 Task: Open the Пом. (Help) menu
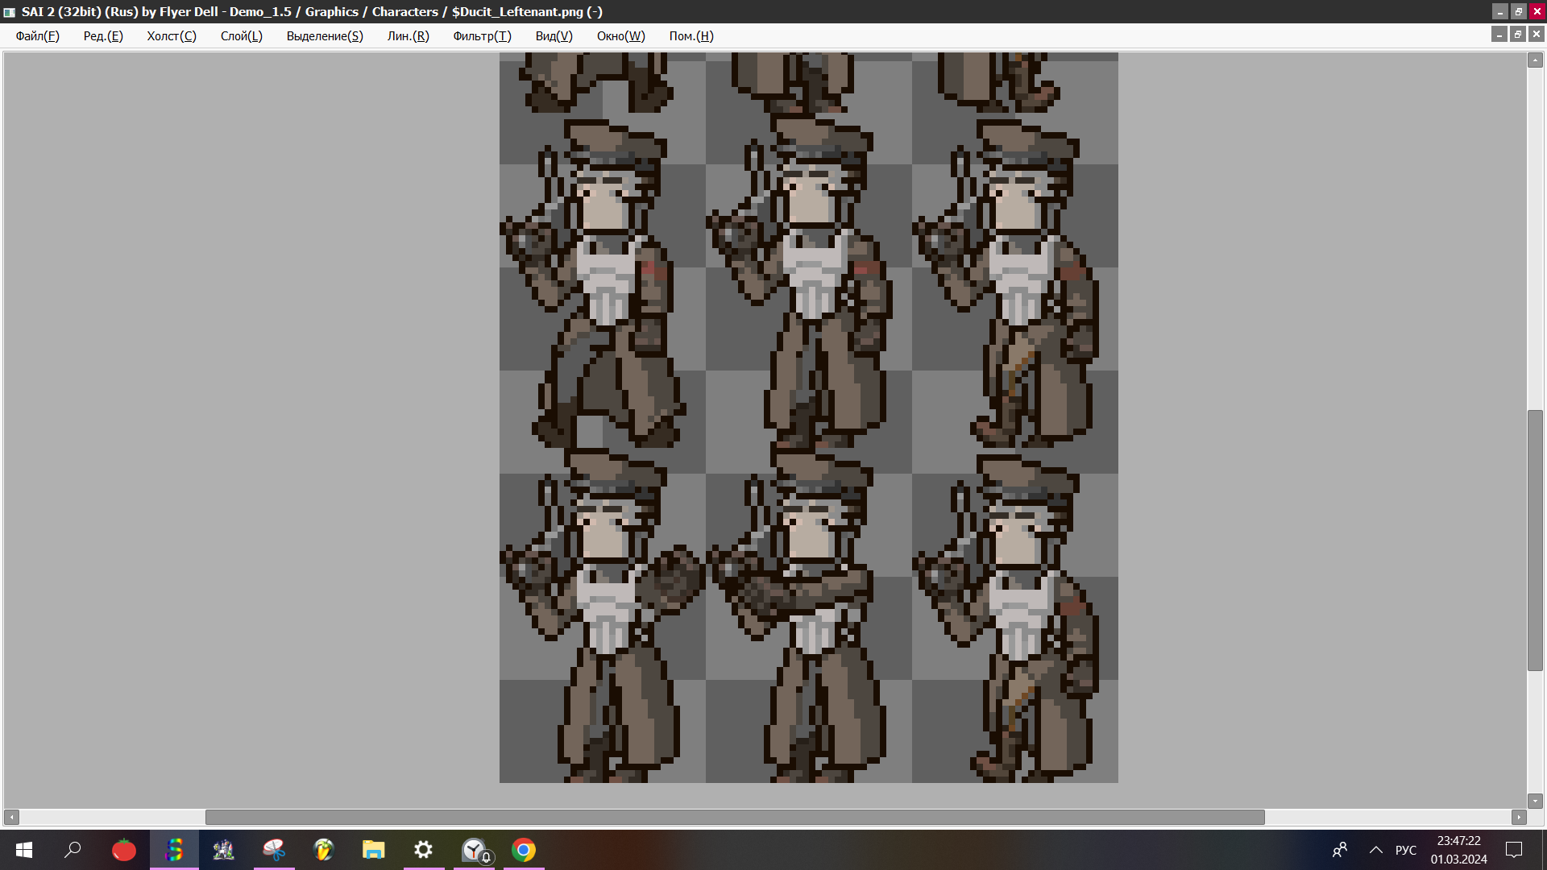pyautogui.click(x=691, y=36)
